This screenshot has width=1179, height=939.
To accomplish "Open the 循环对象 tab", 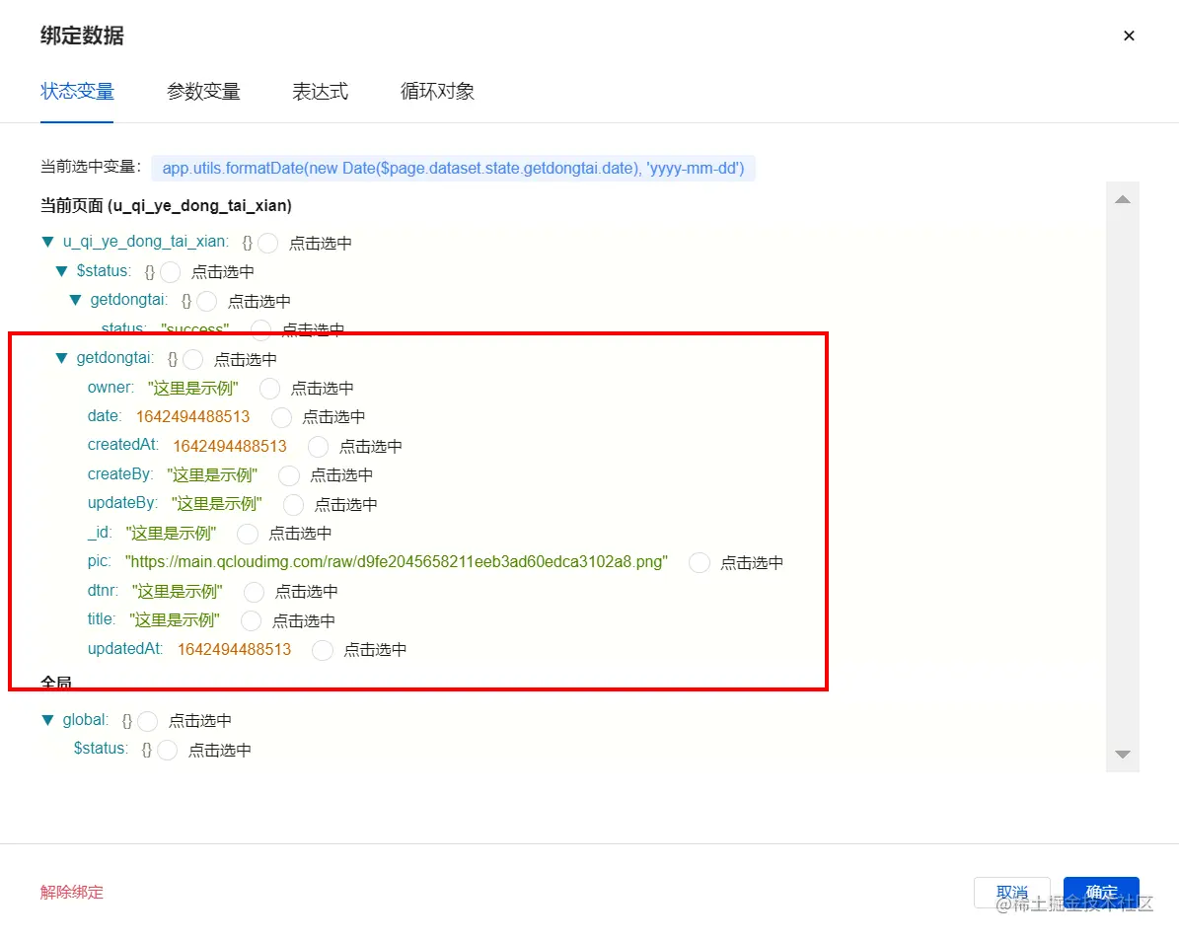I will coord(437,92).
